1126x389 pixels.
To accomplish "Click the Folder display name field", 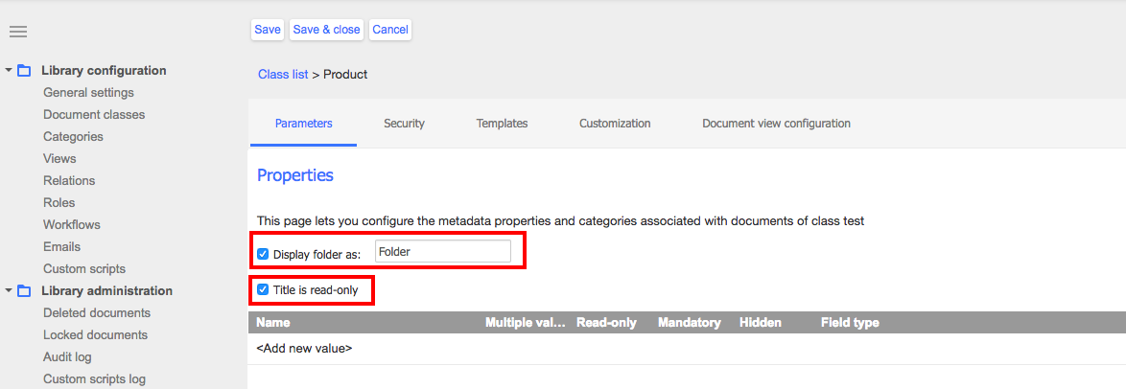I will (x=442, y=252).
